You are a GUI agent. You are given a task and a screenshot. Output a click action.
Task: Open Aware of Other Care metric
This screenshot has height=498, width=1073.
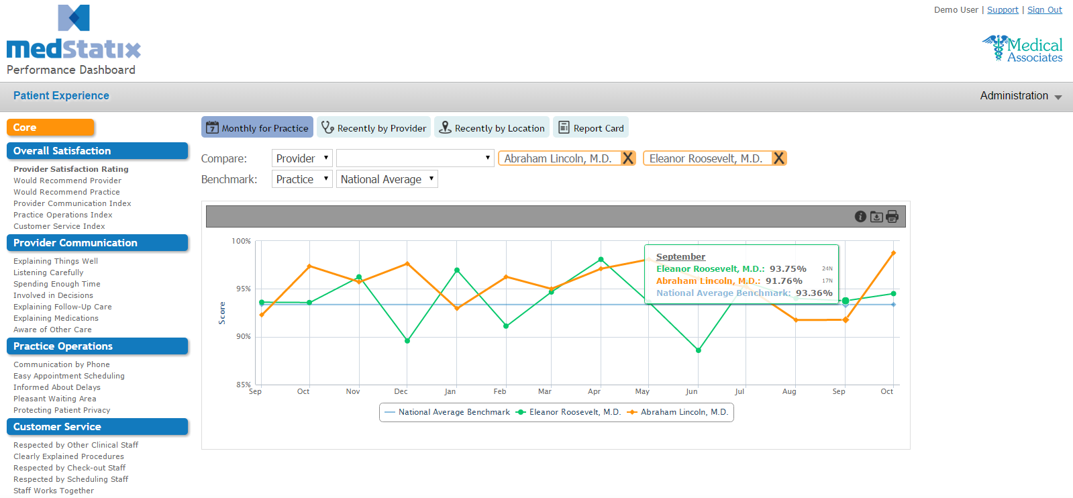click(x=53, y=330)
